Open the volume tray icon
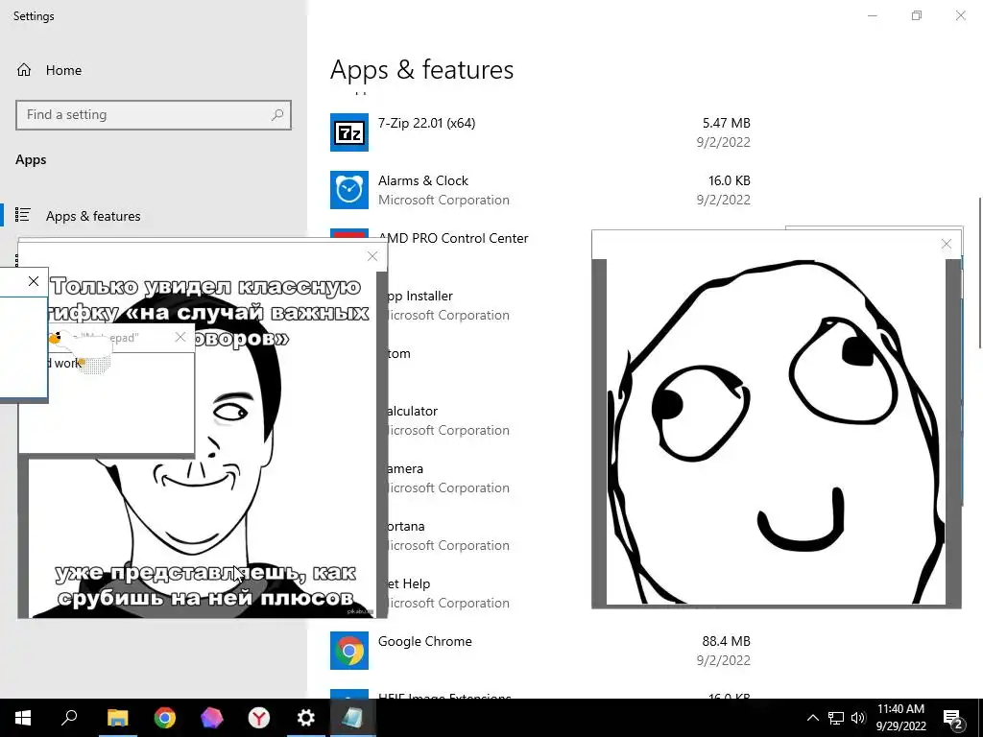This screenshot has width=983, height=737. point(858,718)
